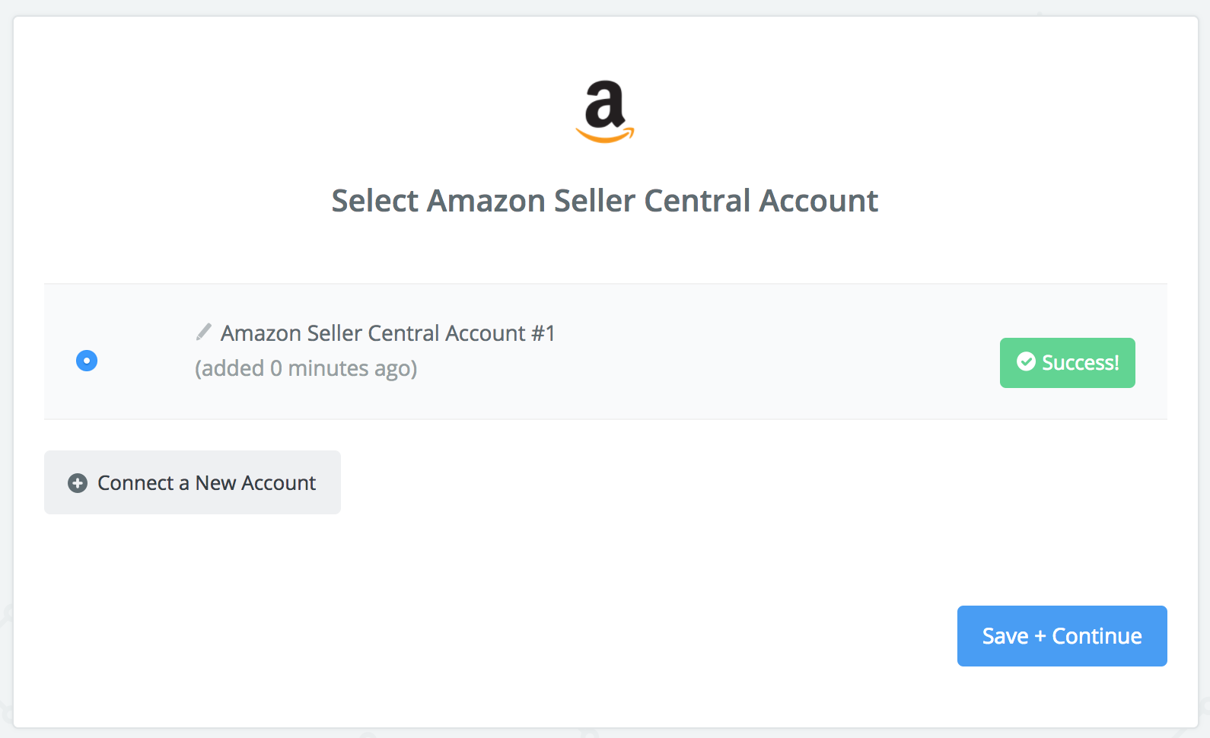Viewport: 1210px width, 738px height.
Task: Click the plus icon in Connect a New Account
Action: [x=78, y=483]
